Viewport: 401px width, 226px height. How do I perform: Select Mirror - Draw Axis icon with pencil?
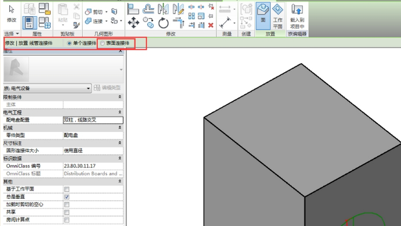pos(178,9)
